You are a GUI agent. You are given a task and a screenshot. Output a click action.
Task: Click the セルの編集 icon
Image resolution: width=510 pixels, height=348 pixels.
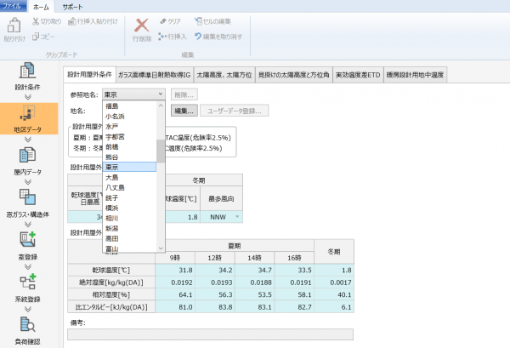[198, 21]
